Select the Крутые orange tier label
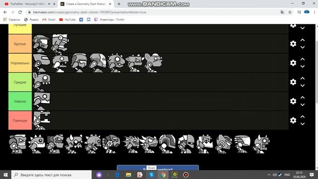The image size is (318, 179). [x=20, y=44]
